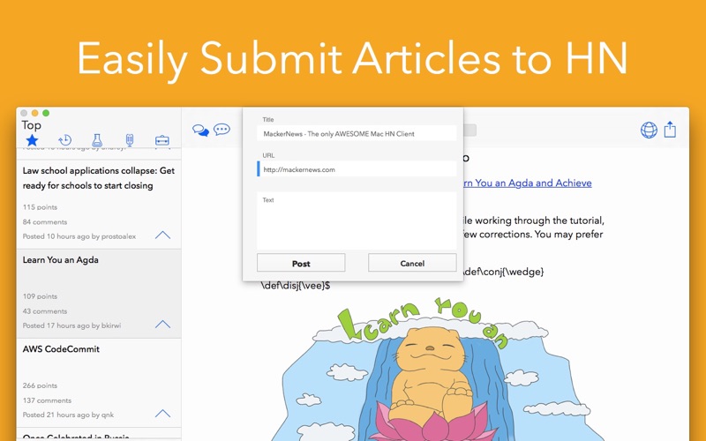706x441 pixels.
Task: Click '266 points' on AWS CodeCommit story
Action: click(x=40, y=385)
